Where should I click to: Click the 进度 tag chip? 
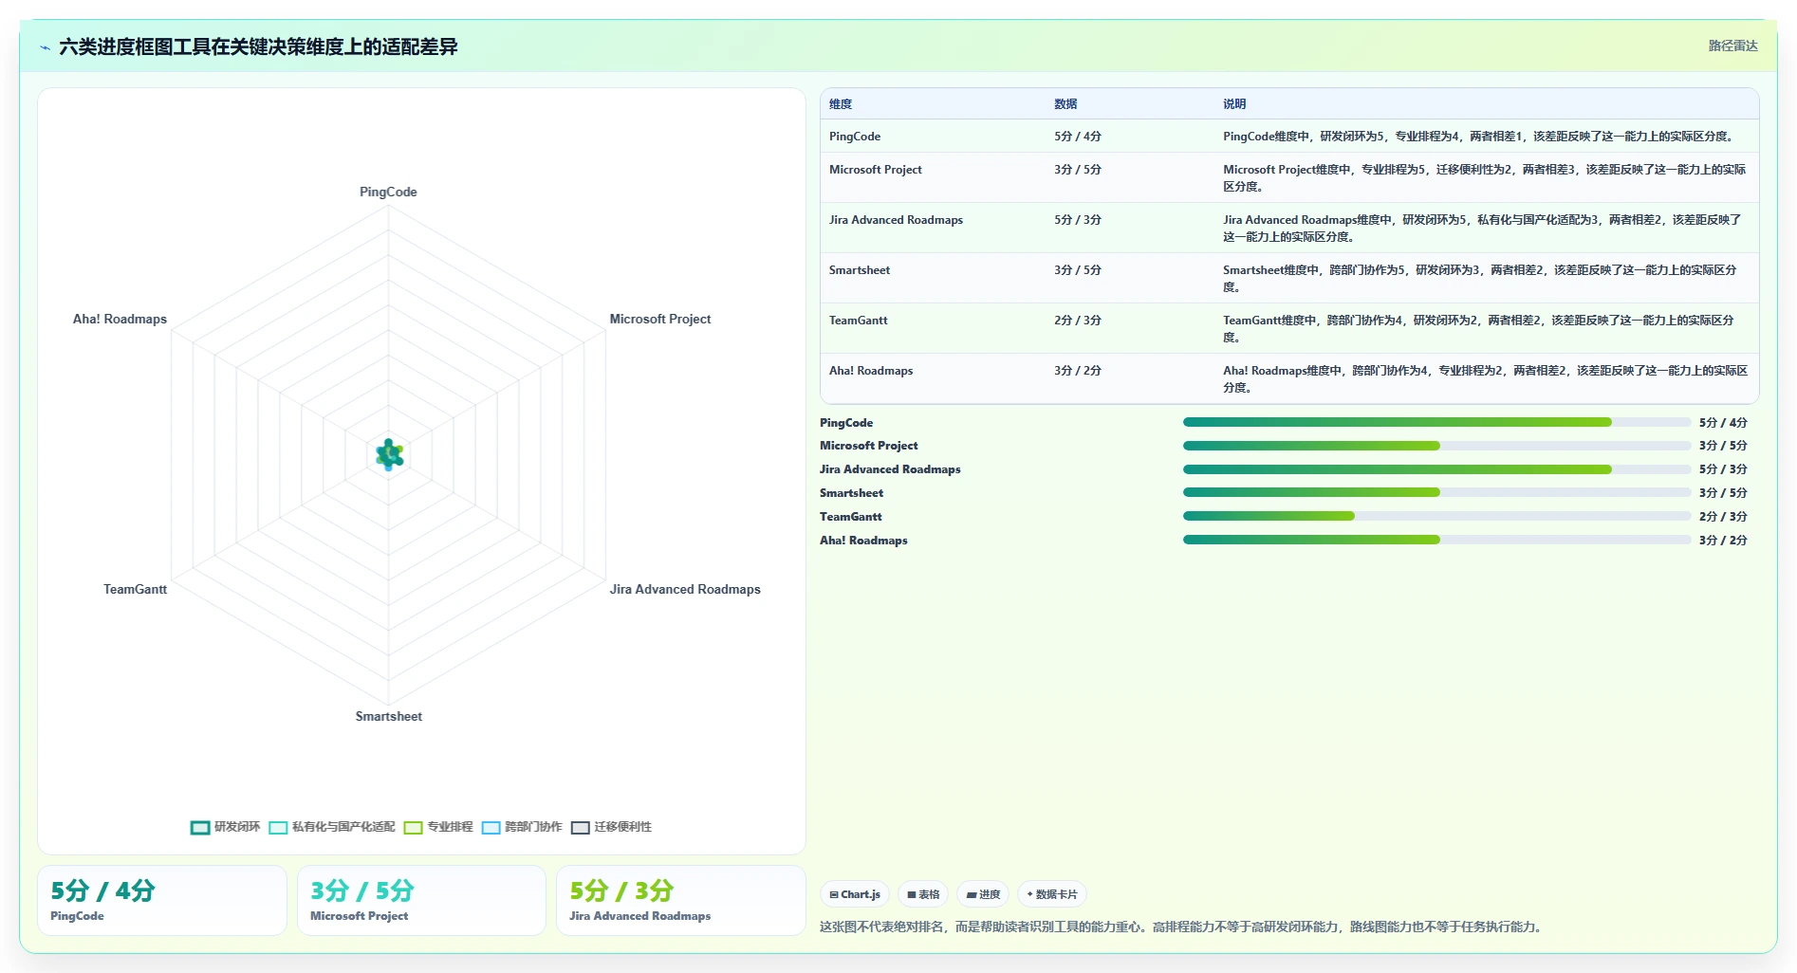point(983,894)
